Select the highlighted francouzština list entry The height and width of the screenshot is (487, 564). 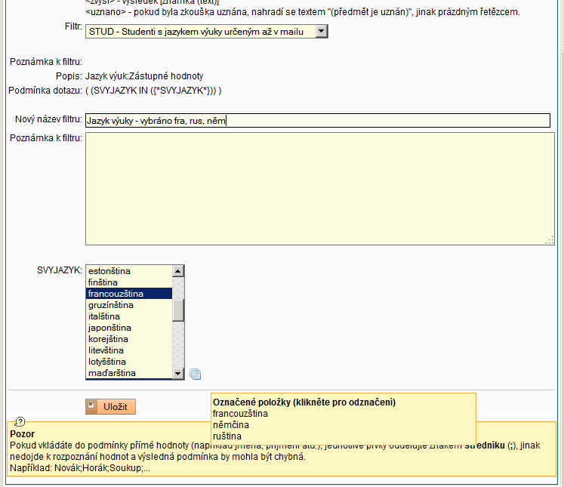click(116, 293)
